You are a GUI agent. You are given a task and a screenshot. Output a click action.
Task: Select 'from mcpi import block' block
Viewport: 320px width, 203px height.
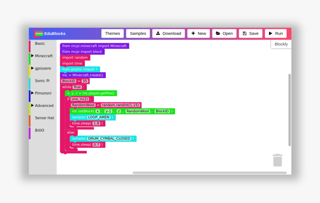pyautogui.click(x=82, y=52)
